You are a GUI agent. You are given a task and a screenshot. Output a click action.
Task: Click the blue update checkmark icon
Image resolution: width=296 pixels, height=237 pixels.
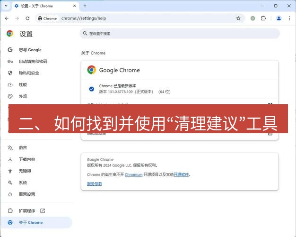pos(92,89)
